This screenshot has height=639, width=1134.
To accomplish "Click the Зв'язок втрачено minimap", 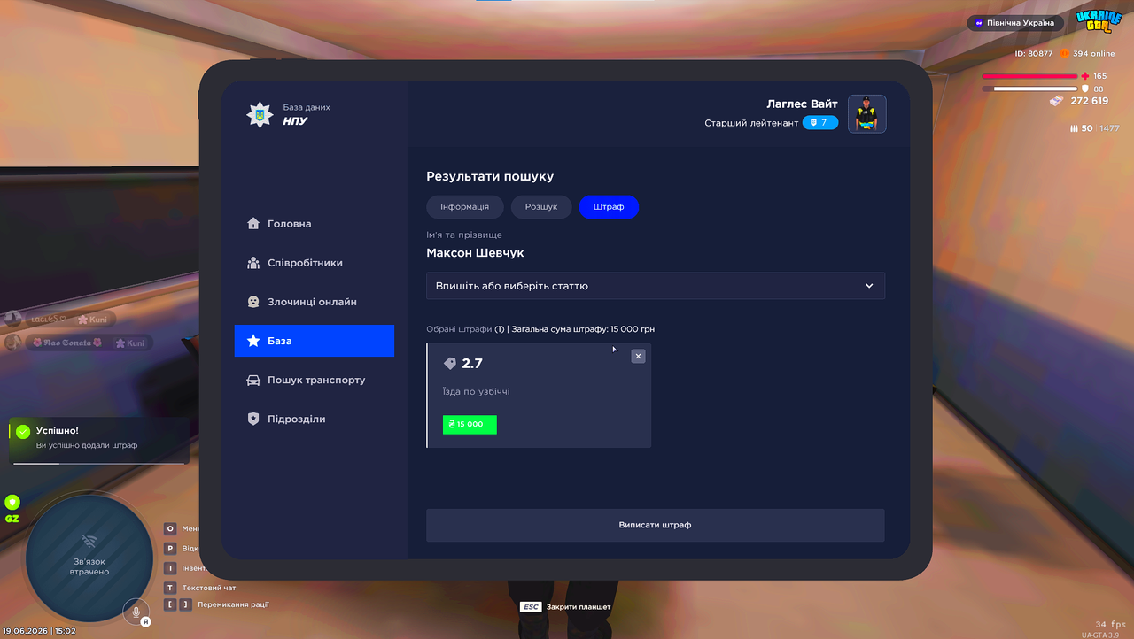I will click(x=89, y=558).
